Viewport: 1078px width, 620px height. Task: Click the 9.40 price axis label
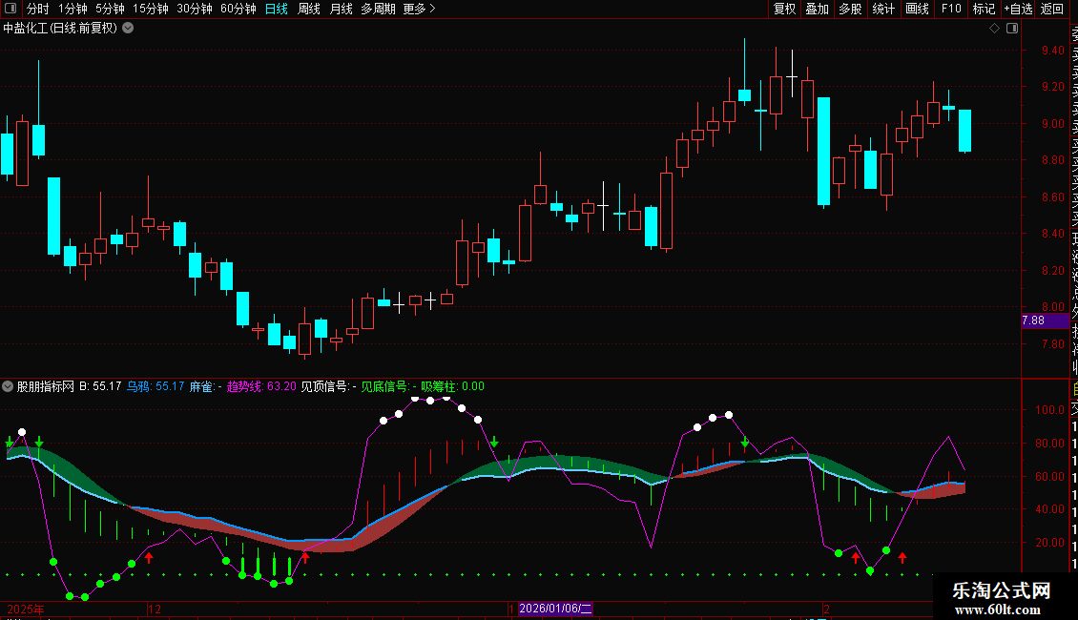point(1052,51)
